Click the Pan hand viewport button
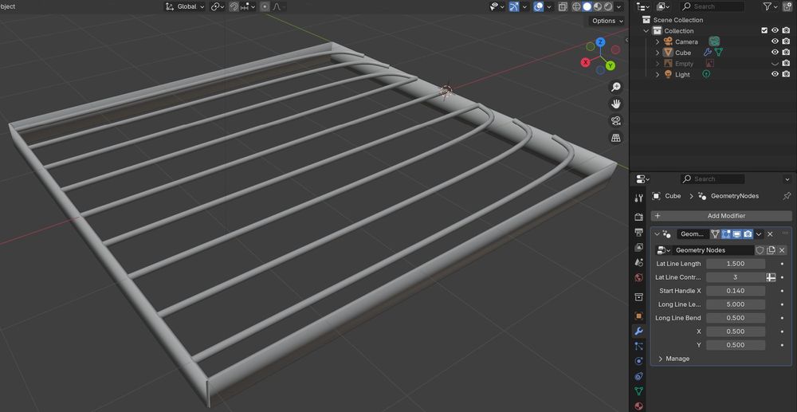 [x=615, y=104]
